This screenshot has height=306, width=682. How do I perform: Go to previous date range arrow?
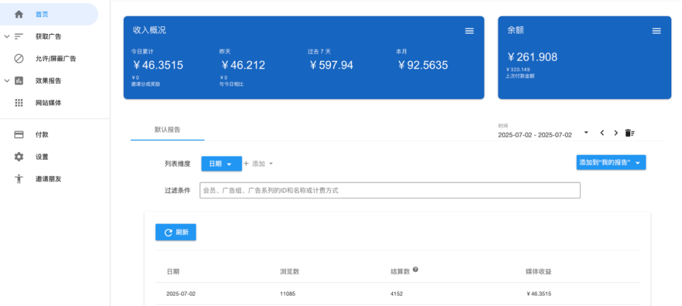602,133
